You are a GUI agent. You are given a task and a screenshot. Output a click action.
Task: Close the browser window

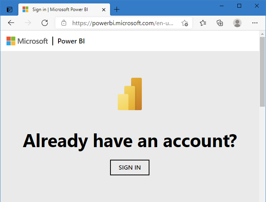(x=257, y=6)
